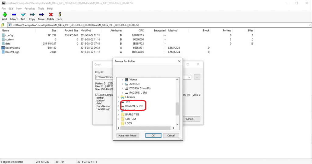The image size is (312, 164).
Task: Click the Delete red X toolbar icon
Action: [x=51, y=15]
